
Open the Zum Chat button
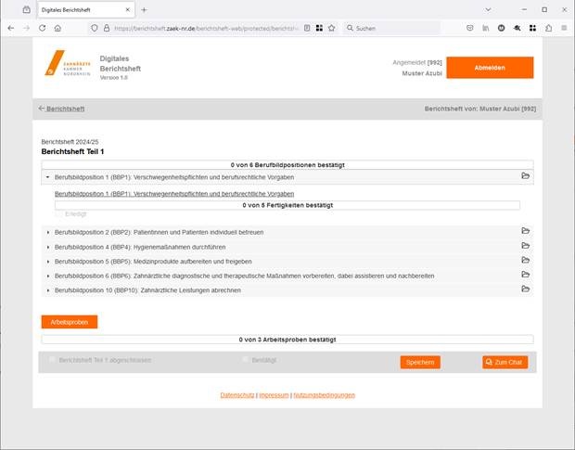(x=505, y=363)
